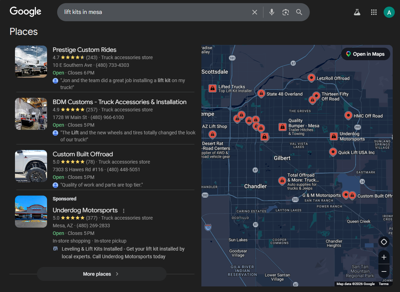The image size is (400, 292).
Task: Click the '10 E Southern Ave' address text
Action: pos(72,65)
